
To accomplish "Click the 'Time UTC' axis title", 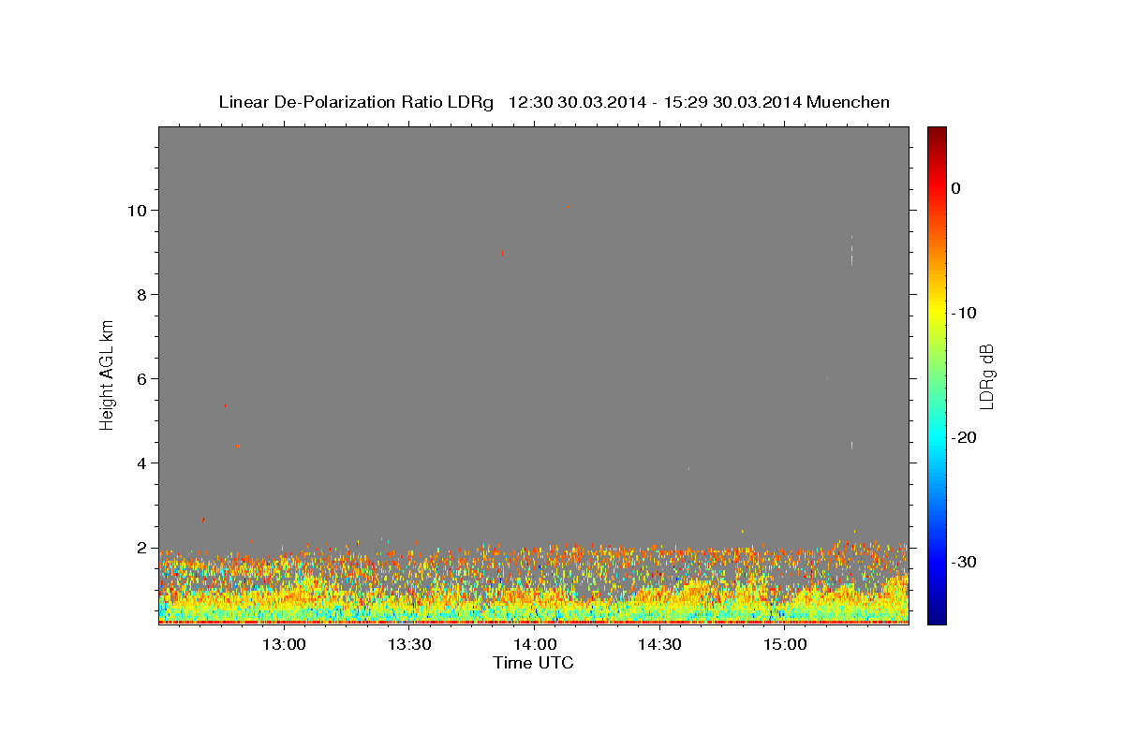I will [x=533, y=663].
